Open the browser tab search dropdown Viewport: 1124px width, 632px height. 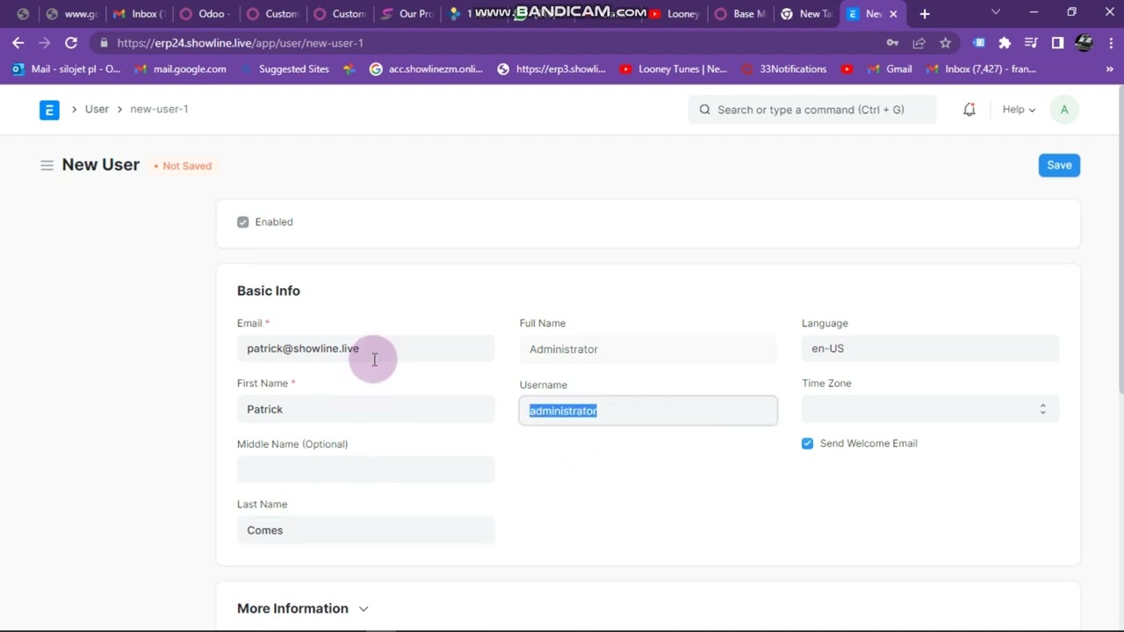(996, 12)
